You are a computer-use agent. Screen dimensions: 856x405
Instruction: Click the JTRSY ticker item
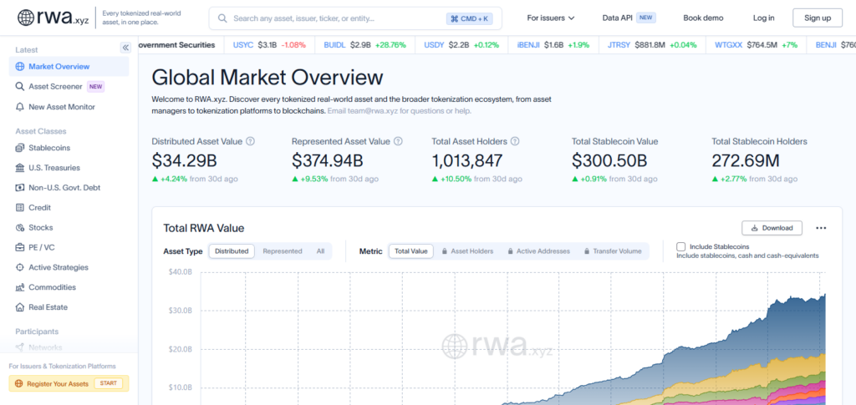click(x=652, y=45)
